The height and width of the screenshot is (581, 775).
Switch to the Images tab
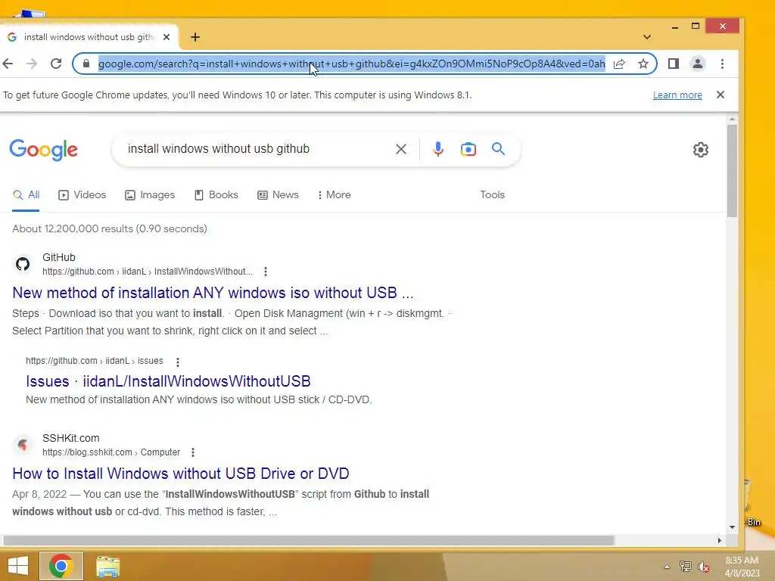tap(150, 195)
